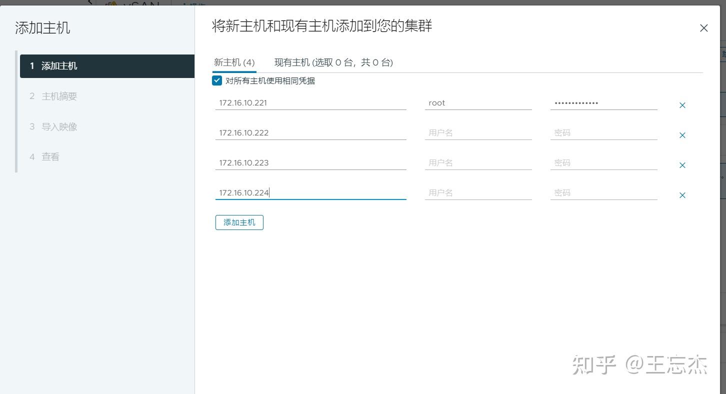726x394 pixels.
Task: Focus the host field containing 172.16.10.224
Action: (310, 193)
